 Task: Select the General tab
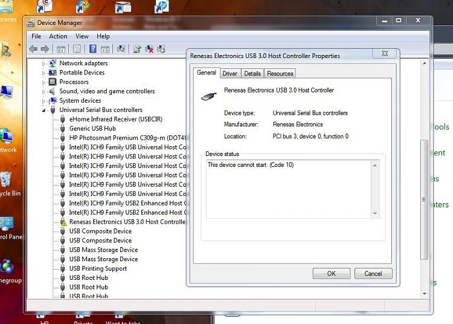click(207, 73)
